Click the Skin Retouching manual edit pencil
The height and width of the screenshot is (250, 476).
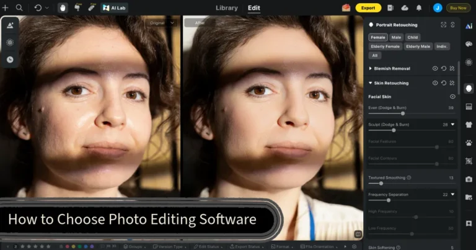click(452, 83)
